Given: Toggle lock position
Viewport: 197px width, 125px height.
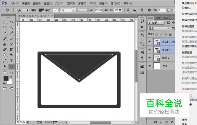Looking at the screenshot, I should click(166, 34).
